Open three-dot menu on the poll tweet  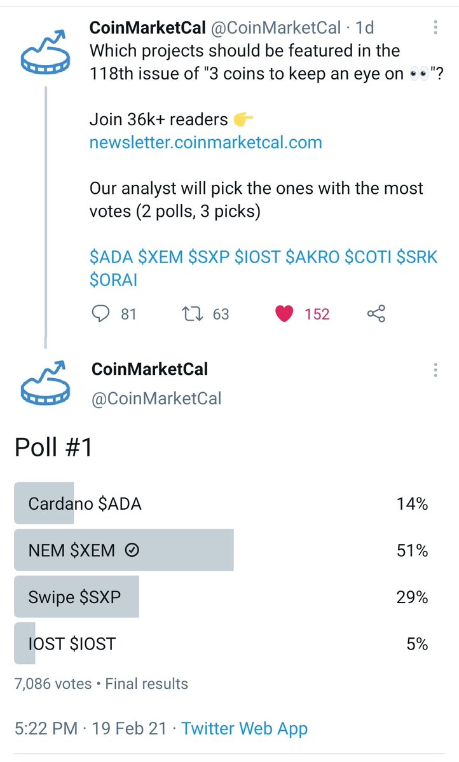coord(435,370)
